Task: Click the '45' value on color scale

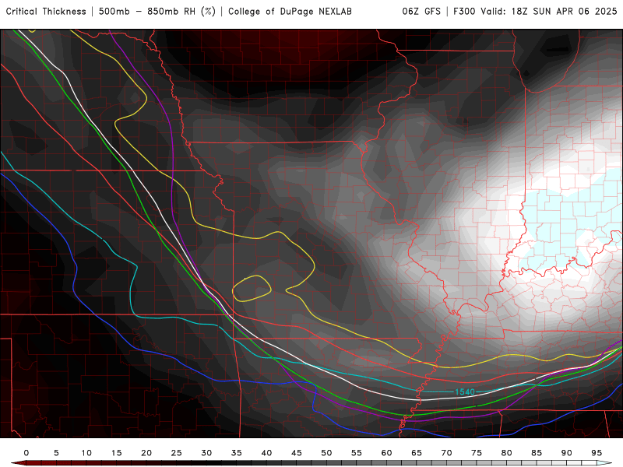Action: click(297, 453)
